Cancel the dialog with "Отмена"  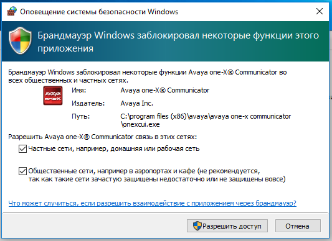click(298, 226)
